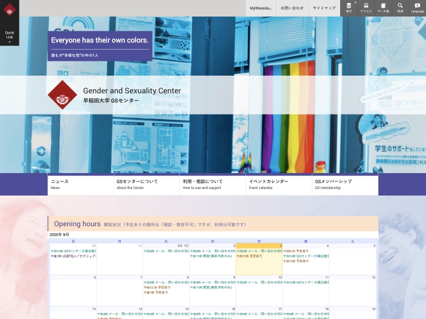Open 午前9時 メール event on the 10th
This screenshot has height=319, width=426.
coord(259,282)
